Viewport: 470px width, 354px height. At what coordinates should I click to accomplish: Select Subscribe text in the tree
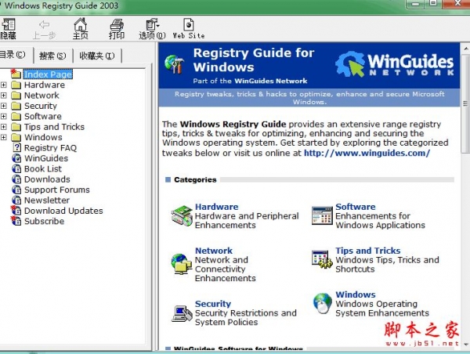click(44, 221)
